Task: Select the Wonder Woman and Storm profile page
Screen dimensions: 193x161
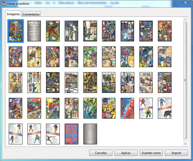Action: coord(16,134)
